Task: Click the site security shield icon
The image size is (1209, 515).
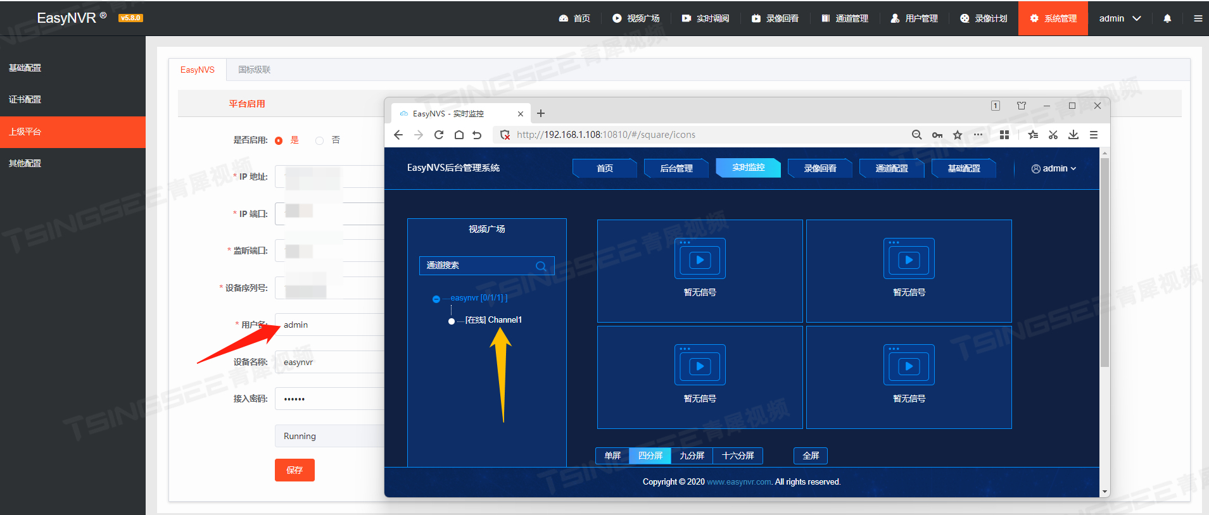Action: point(505,135)
